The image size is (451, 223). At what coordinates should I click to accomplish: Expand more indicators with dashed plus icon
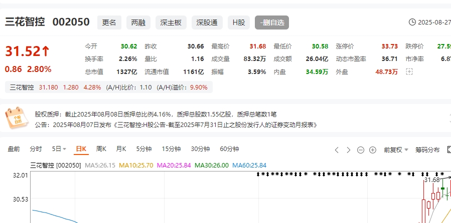409,71
